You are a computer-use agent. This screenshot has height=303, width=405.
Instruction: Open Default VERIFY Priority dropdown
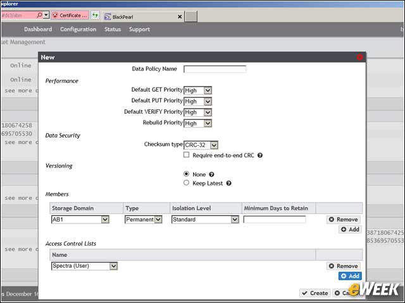[x=197, y=112]
